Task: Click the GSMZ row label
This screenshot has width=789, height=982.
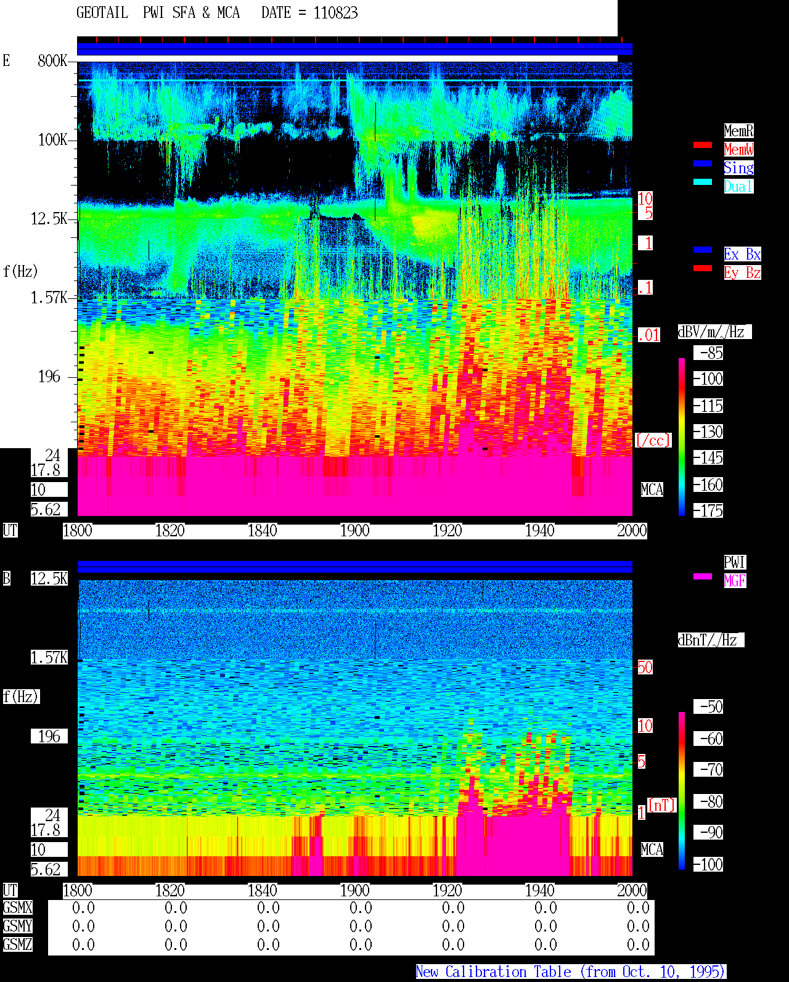Action: point(17,944)
